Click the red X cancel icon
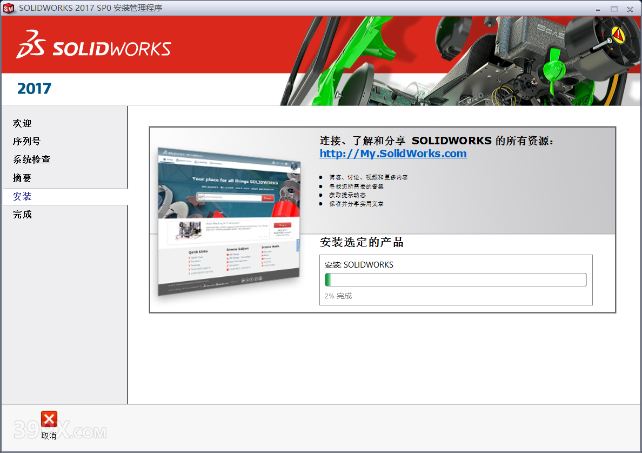 point(49,419)
